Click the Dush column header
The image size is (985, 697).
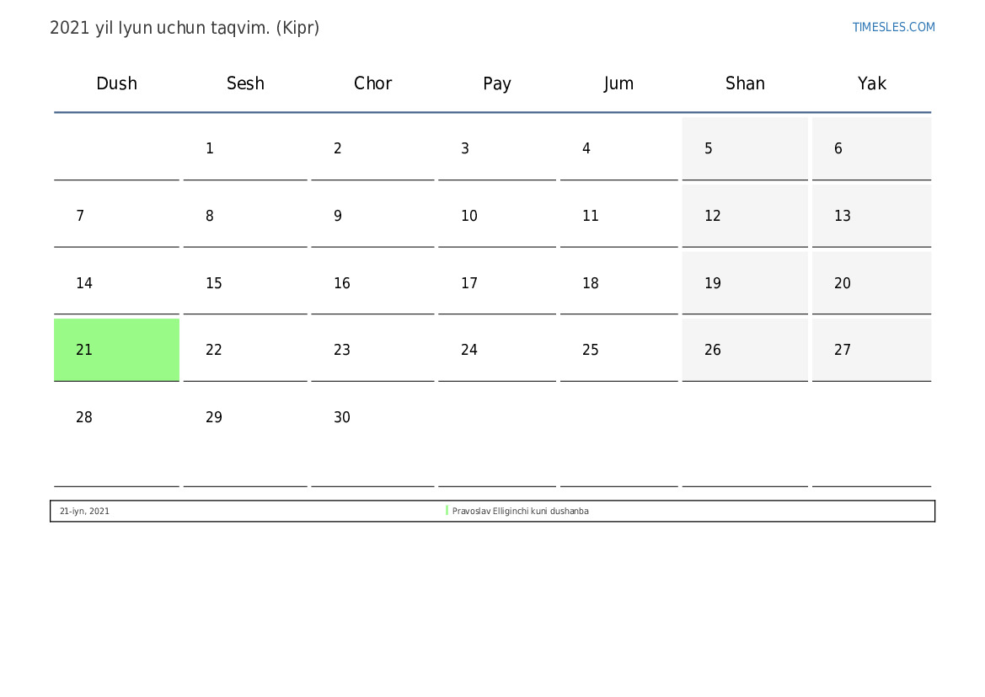[116, 83]
